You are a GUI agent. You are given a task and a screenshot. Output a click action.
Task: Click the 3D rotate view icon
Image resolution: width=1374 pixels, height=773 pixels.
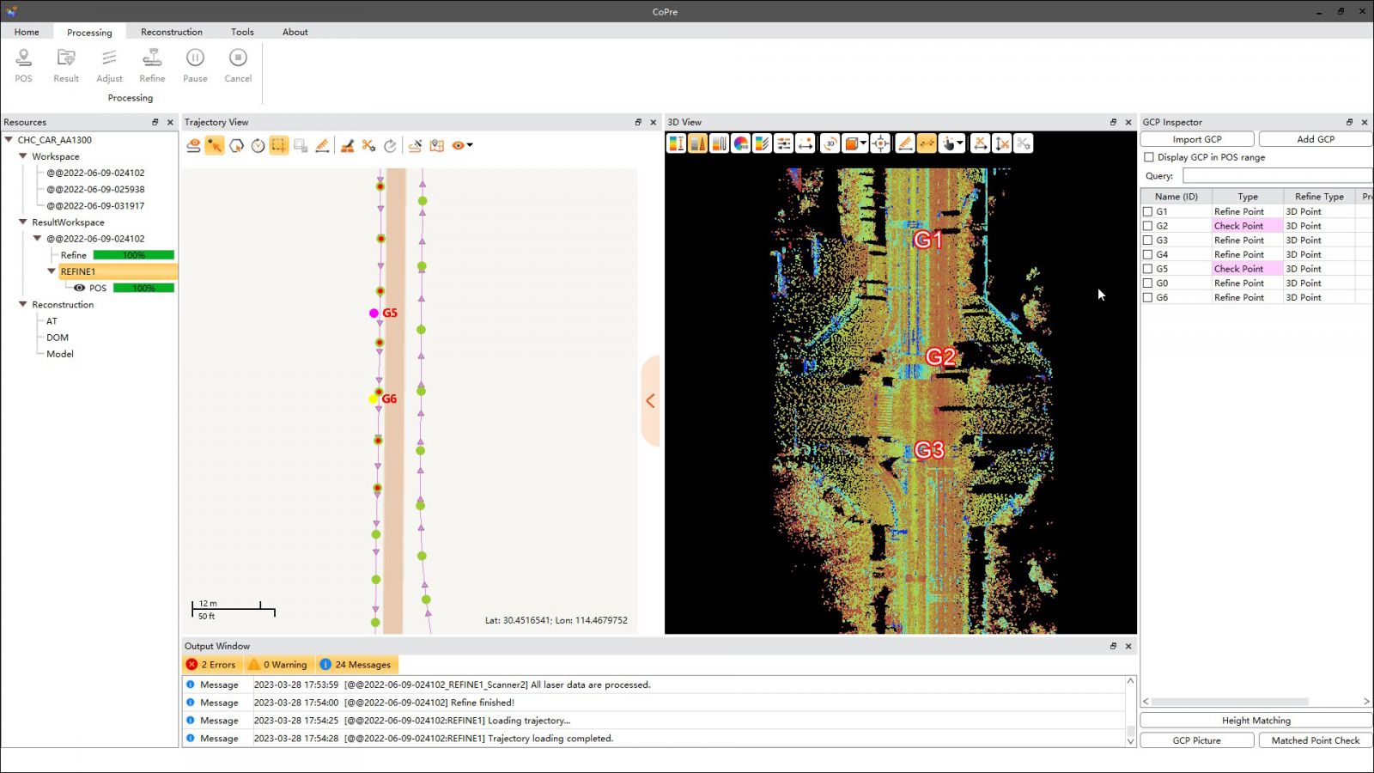pyautogui.click(x=830, y=143)
